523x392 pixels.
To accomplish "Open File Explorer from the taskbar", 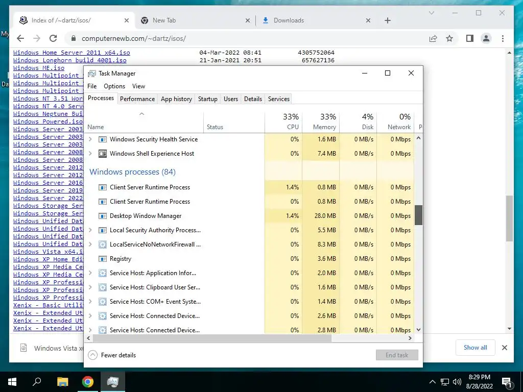I will (x=62, y=382).
